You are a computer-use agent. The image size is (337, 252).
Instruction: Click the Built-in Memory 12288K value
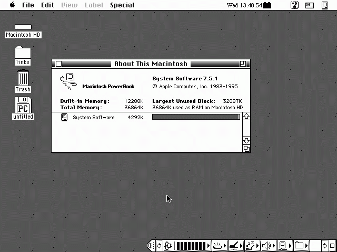coord(134,101)
